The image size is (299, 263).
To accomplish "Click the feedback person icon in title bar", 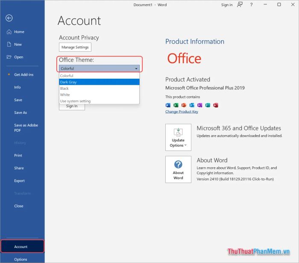I will click(240, 5).
